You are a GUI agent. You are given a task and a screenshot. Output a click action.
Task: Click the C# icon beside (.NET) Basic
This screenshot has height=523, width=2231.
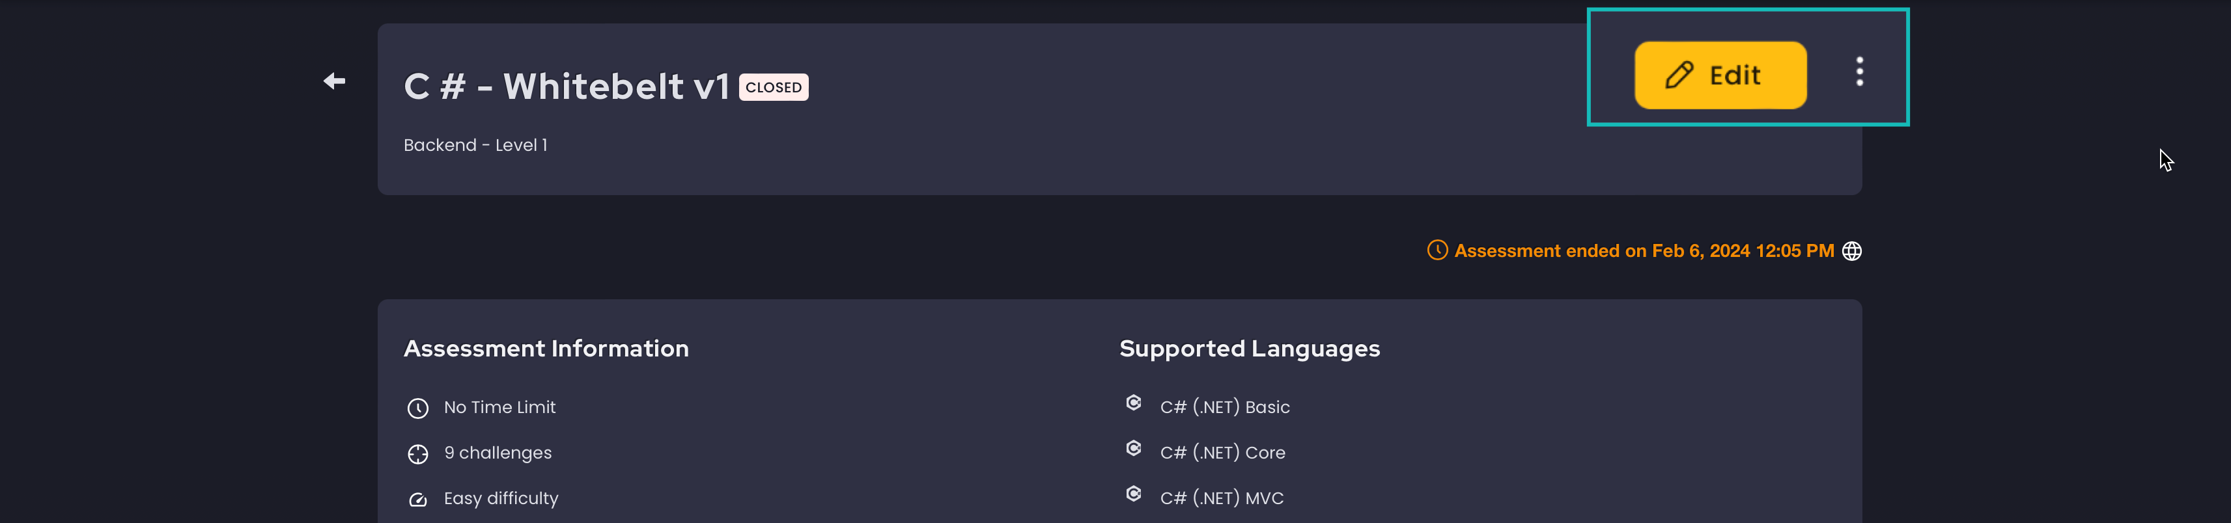1134,403
